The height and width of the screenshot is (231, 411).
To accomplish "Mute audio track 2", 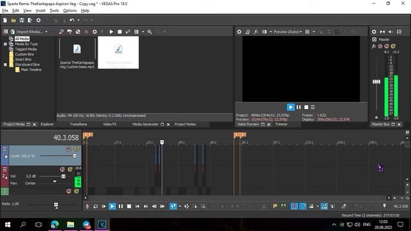I will 62,169.
